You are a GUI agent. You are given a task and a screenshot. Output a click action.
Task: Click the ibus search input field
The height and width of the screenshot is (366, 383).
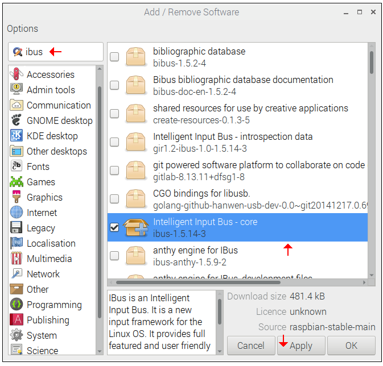click(x=56, y=52)
